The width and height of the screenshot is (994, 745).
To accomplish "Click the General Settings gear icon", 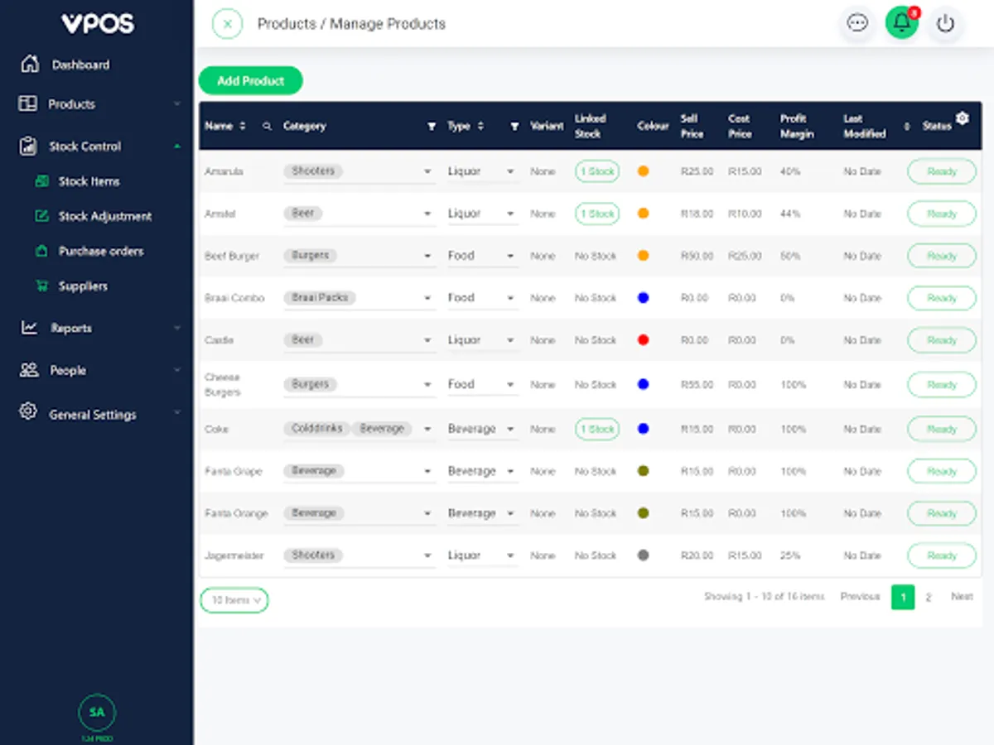I will click(28, 411).
